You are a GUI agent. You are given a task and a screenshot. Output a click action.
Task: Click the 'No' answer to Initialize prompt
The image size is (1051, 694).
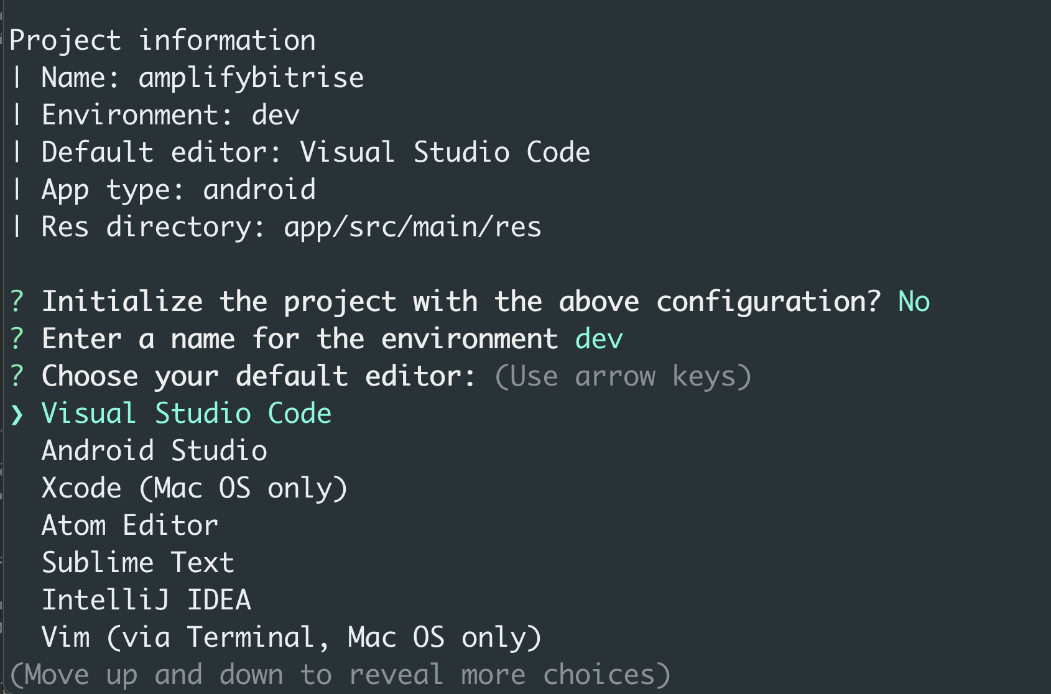(914, 302)
